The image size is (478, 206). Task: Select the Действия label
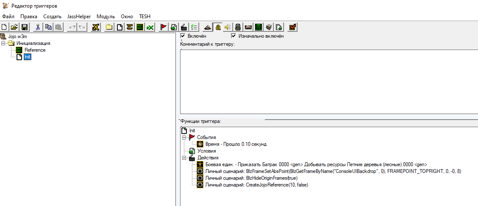[x=208, y=158]
